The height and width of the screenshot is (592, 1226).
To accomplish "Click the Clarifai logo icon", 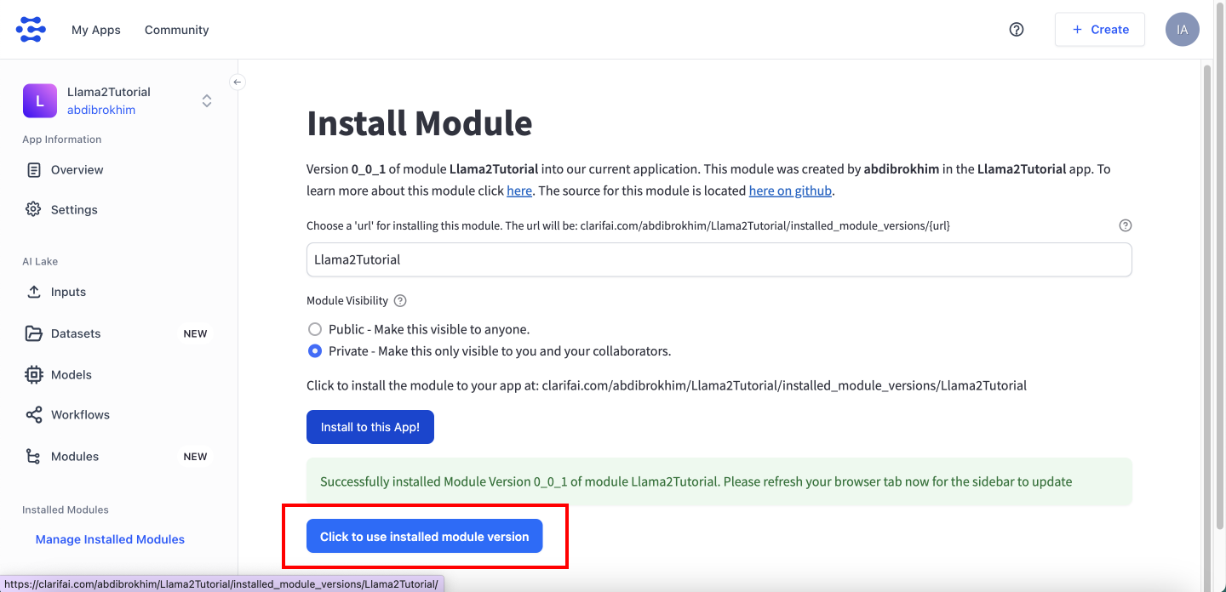I will pyautogui.click(x=32, y=29).
